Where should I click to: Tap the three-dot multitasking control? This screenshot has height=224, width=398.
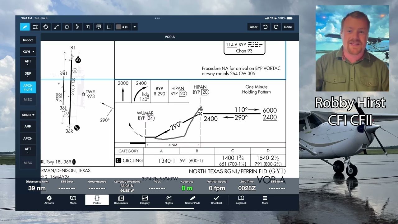pos(157,18)
